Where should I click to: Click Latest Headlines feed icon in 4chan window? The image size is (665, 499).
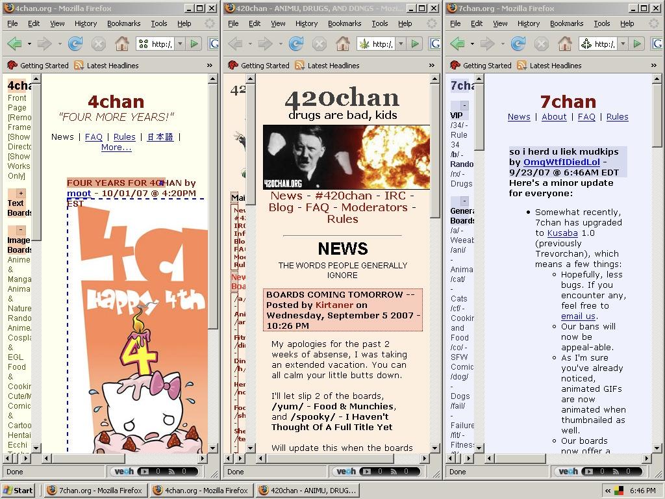coord(79,66)
